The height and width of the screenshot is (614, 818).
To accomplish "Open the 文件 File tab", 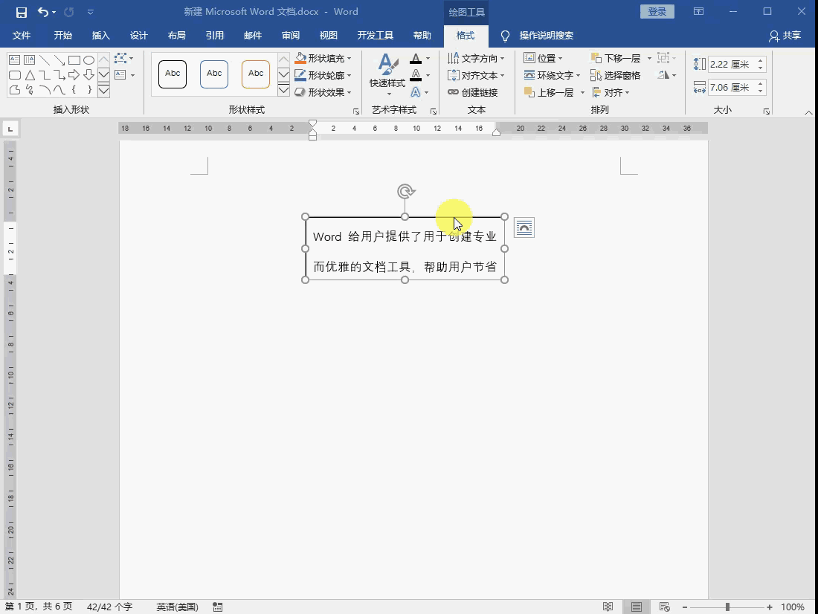I will [x=22, y=36].
